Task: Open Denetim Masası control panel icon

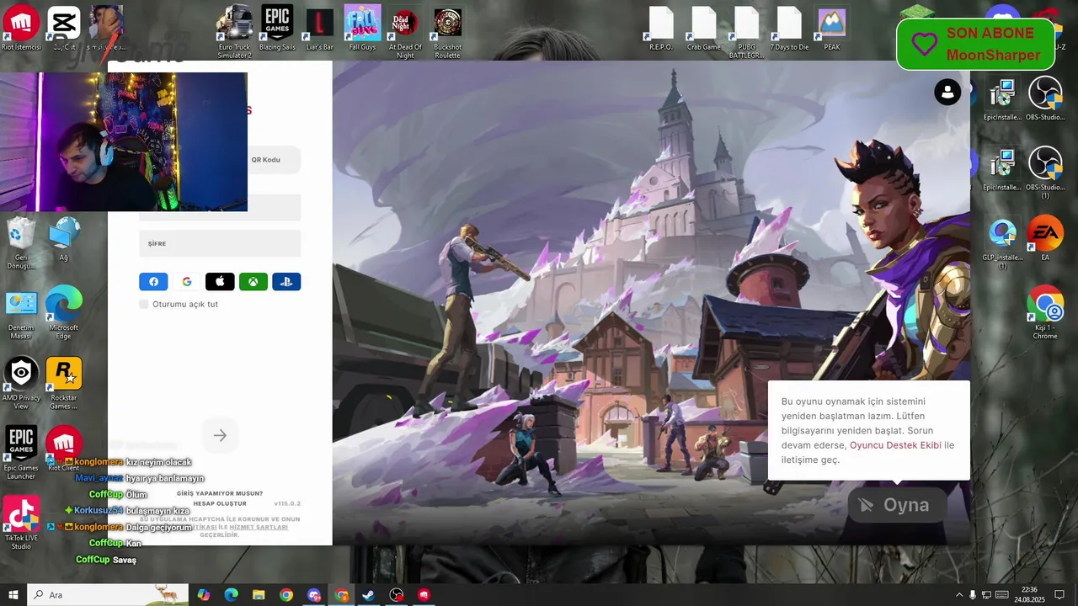Action: pos(21,315)
